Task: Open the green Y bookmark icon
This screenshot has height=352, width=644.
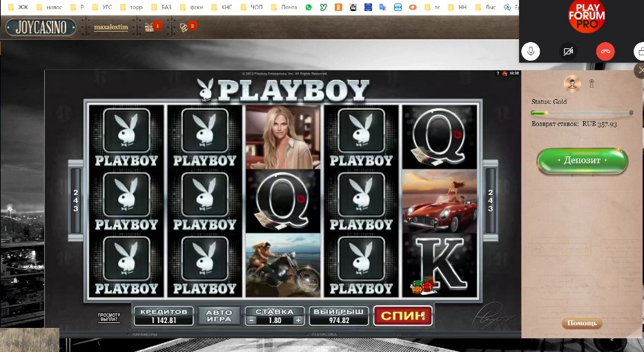Action: pos(323,7)
